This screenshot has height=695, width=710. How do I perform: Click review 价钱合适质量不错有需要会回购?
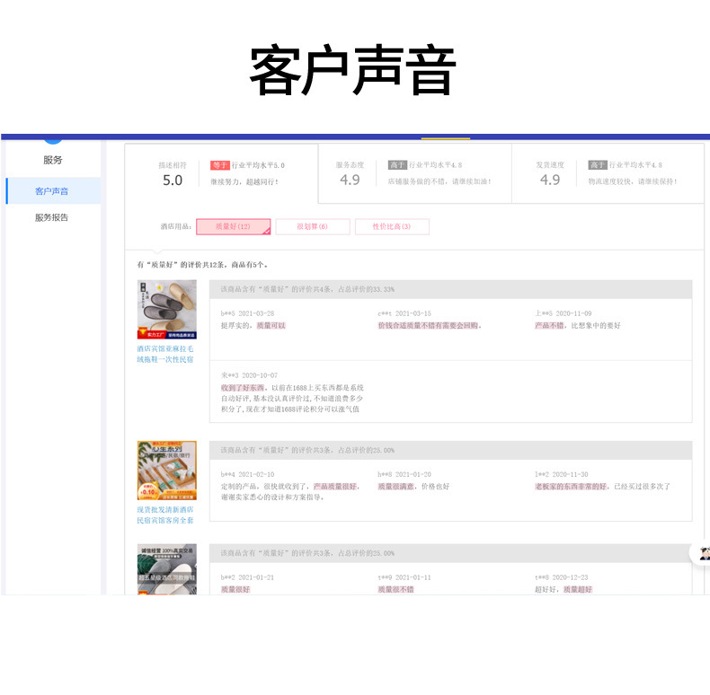[x=430, y=326]
